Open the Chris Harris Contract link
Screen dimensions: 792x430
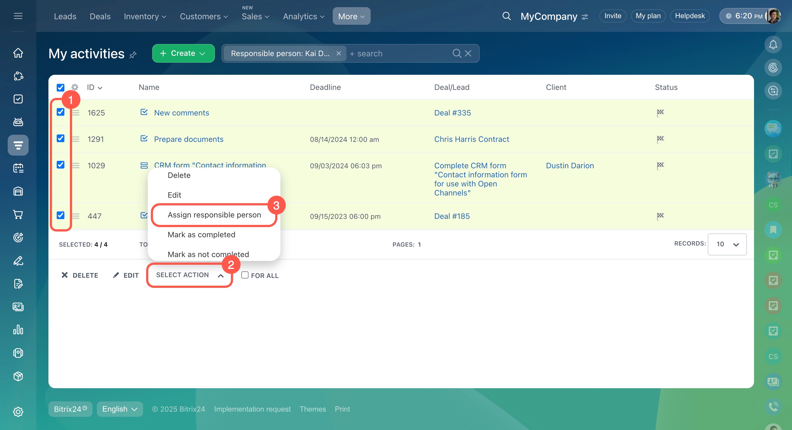click(471, 139)
